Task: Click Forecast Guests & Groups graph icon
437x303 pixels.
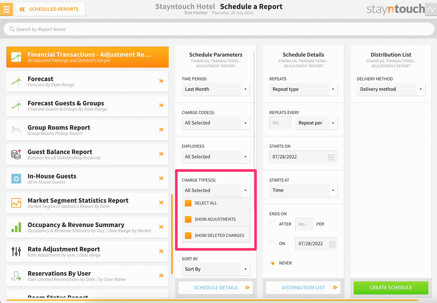Action: point(16,105)
